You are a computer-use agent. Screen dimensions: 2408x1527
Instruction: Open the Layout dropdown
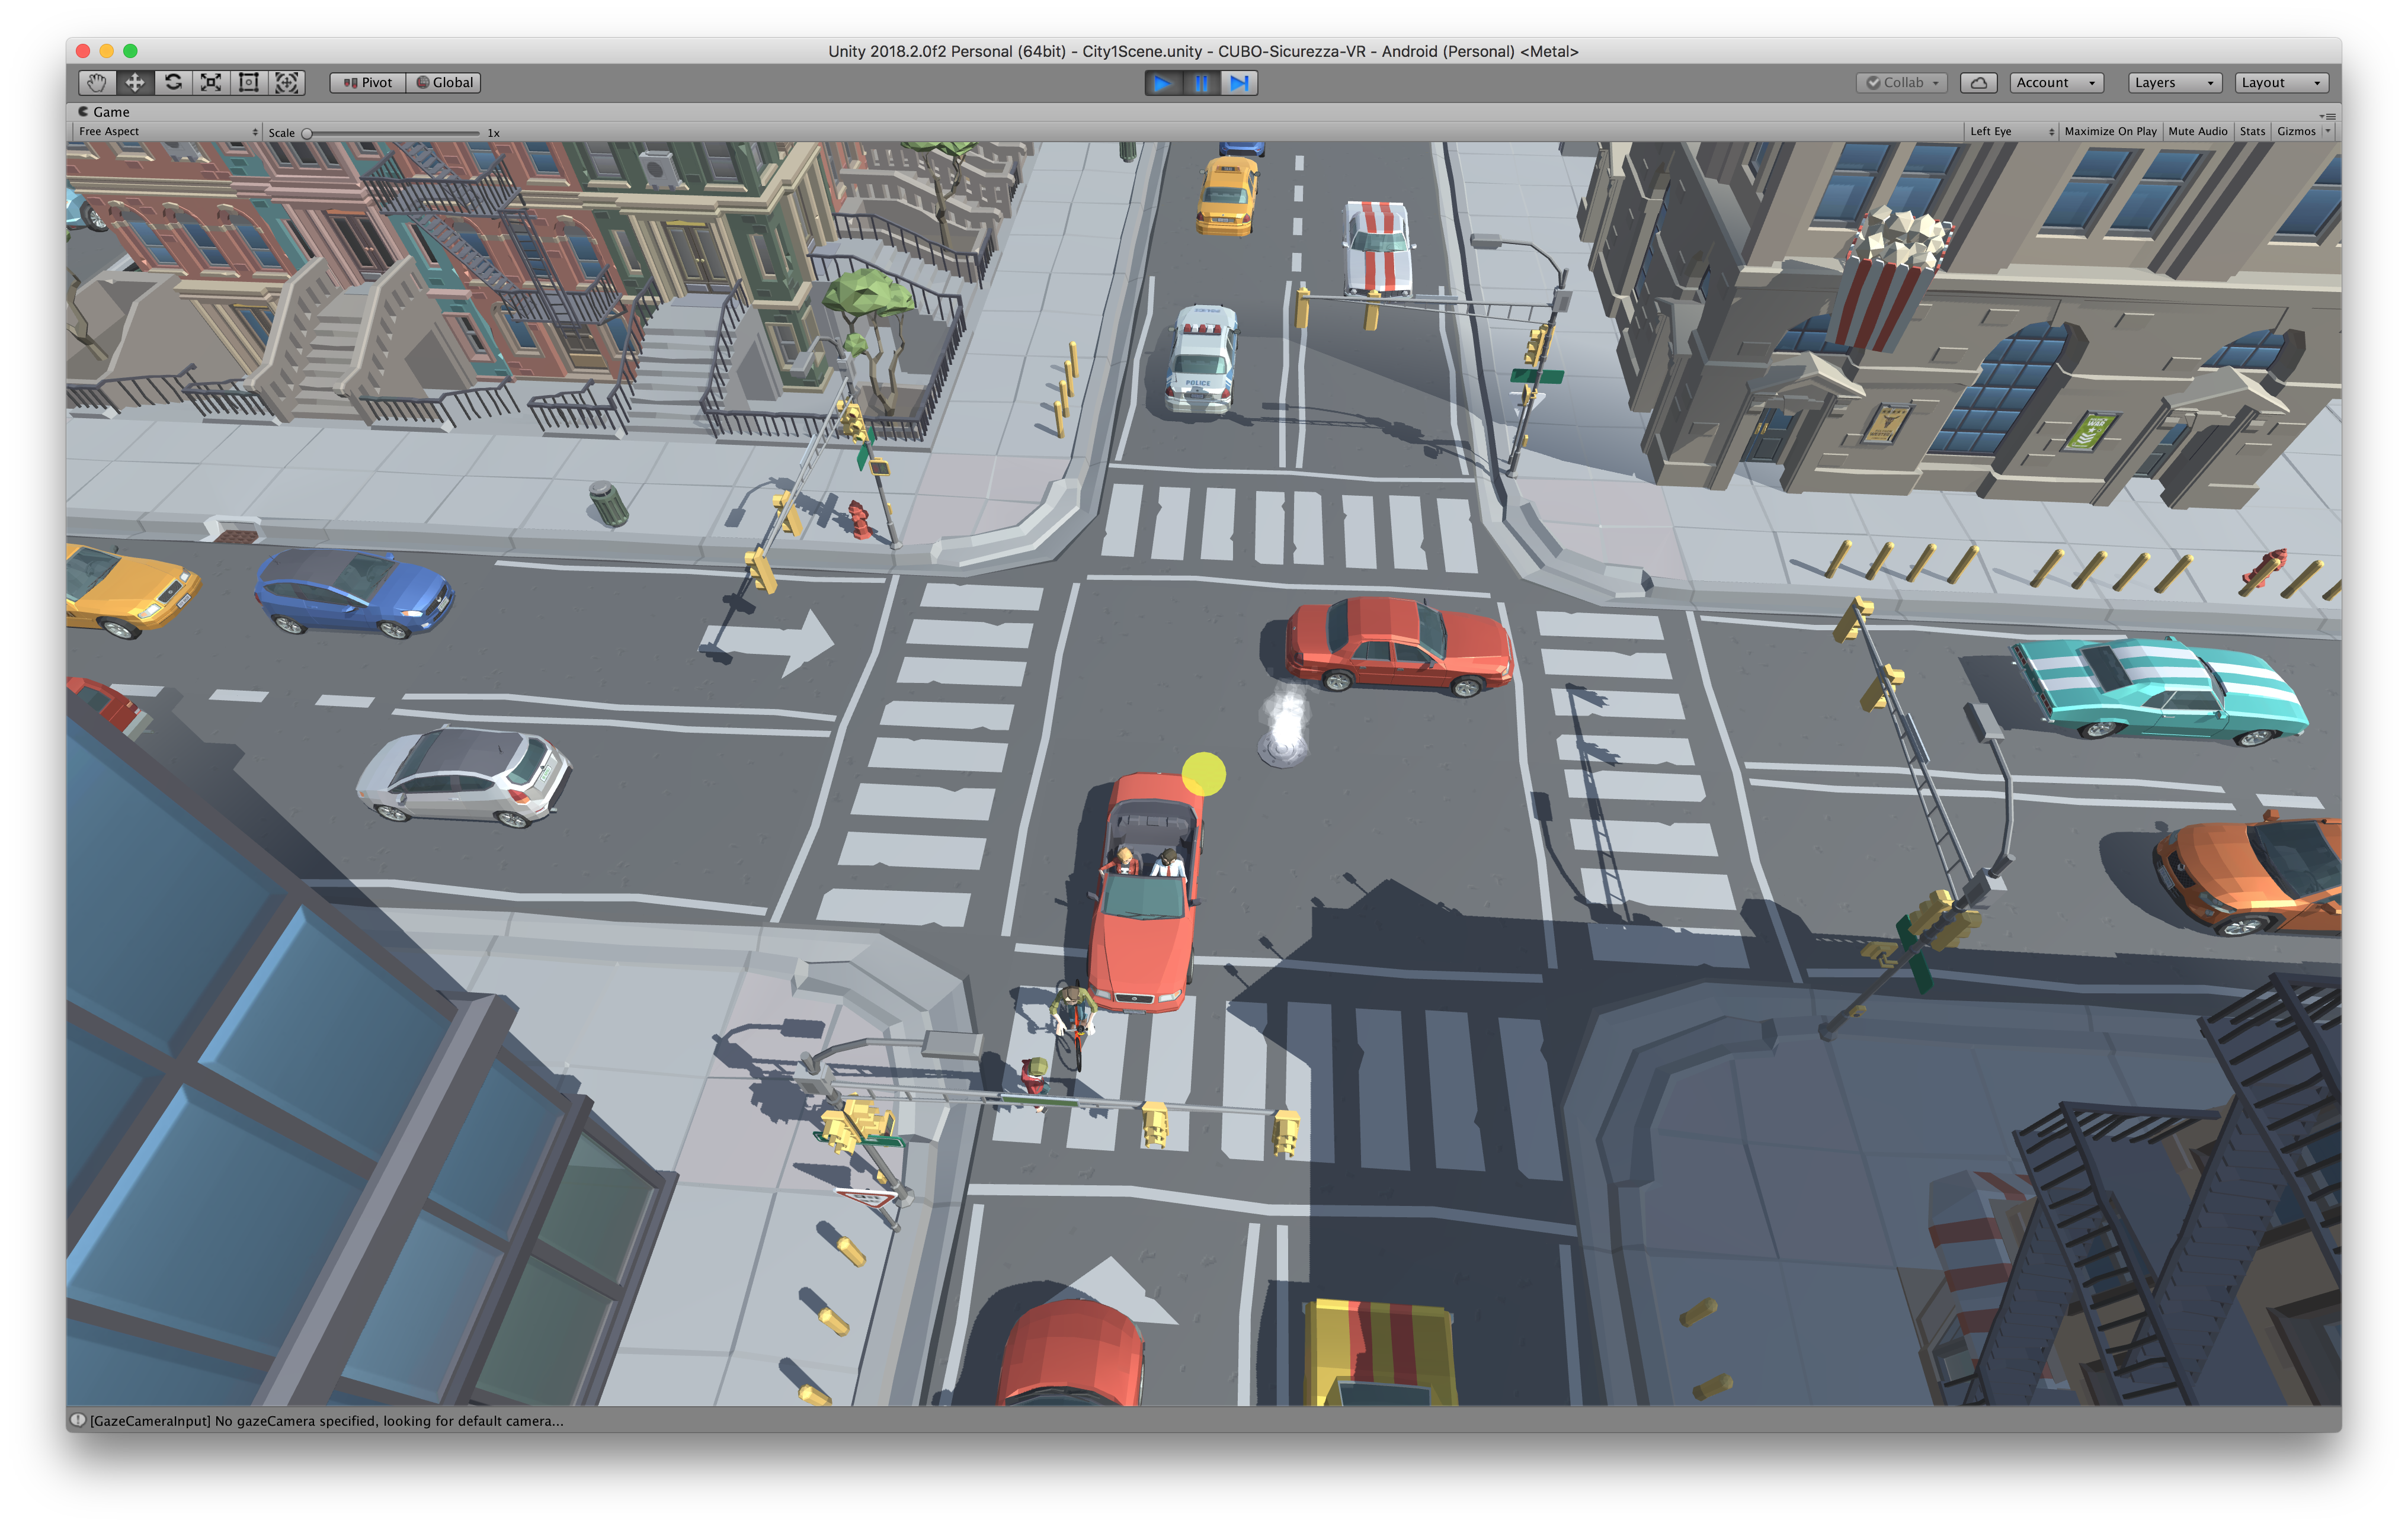pos(2280,83)
